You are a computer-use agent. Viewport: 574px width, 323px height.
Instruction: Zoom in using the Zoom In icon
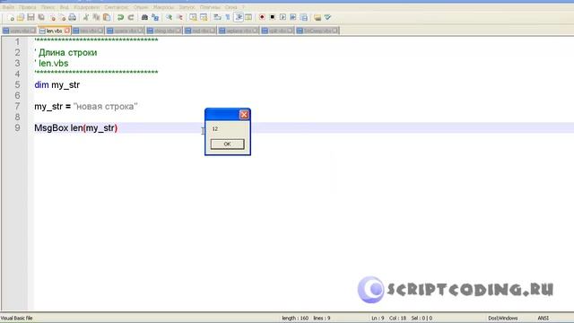(x=169, y=17)
